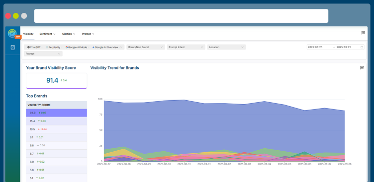This screenshot has height=182, width=374.
Task: Click the 2025-09-08 x-axis label
Action: pos(345,164)
